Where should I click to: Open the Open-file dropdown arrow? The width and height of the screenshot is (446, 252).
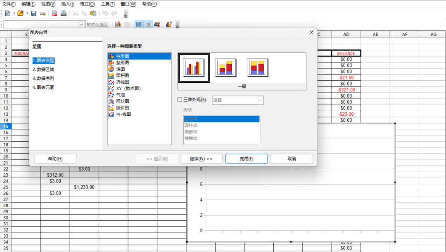(x=27, y=13)
